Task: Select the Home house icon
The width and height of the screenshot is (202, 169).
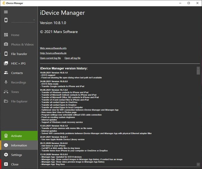Action: click(x=6, y=35)
